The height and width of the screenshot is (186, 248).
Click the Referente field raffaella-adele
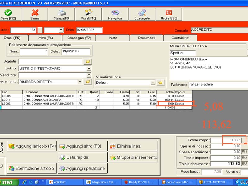(x=219, y=85)
